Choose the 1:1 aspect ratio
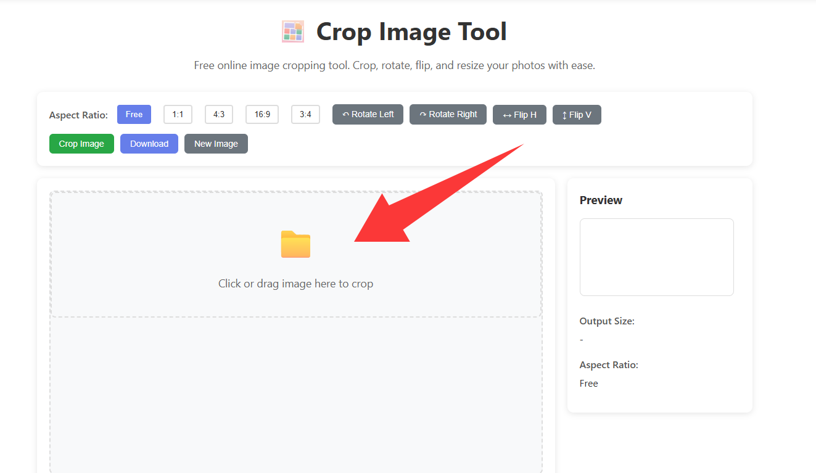This screenshot has width=816, height=473. pyautogui.click(x=178, y=114)
